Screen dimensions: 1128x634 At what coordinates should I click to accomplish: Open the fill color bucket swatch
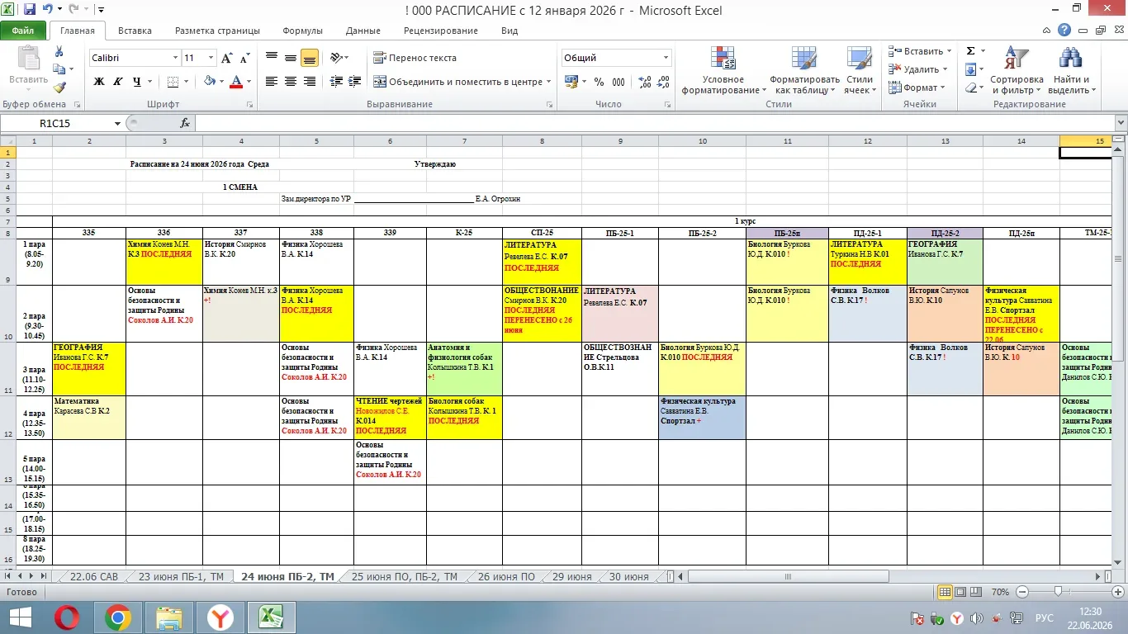[210, 82]
